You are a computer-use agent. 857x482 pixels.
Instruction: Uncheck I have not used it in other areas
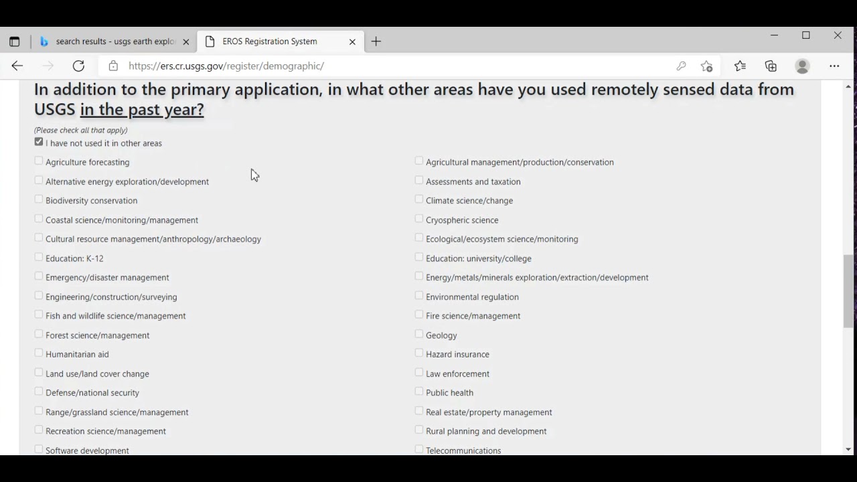(39, 142)
